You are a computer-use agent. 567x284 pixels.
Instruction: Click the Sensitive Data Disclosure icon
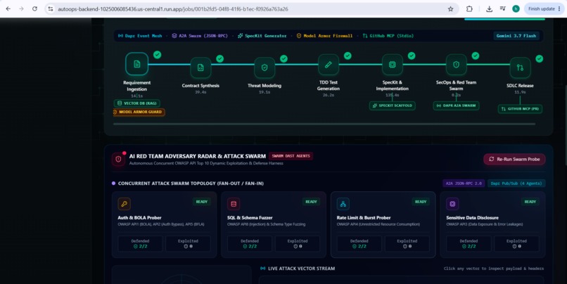pos(452,204)
